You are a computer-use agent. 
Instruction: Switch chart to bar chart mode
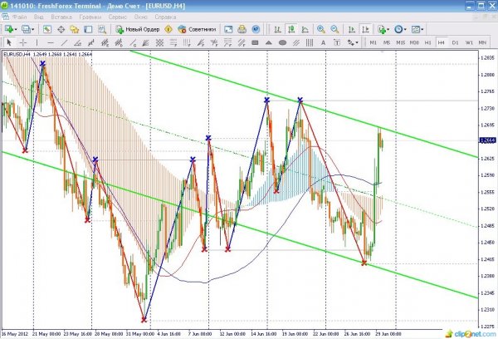click(276, 28)
